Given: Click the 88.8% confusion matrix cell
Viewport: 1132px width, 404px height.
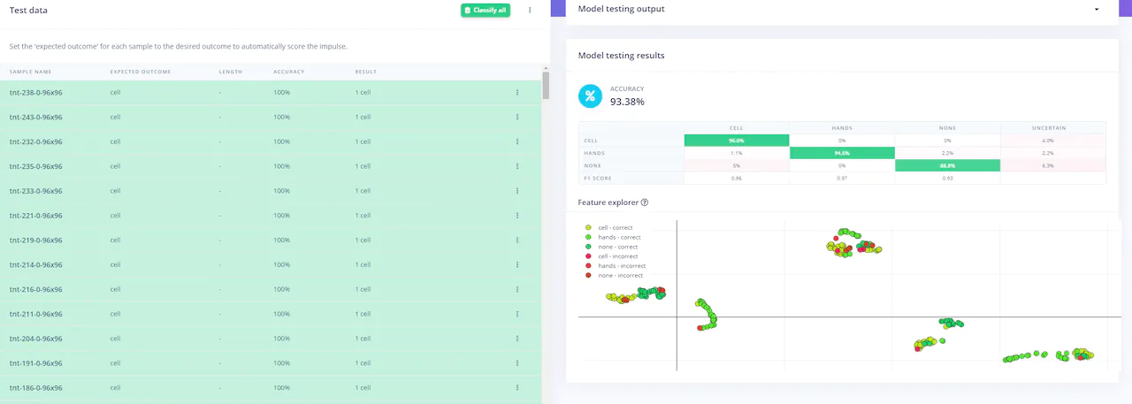Looking at the screenshot, I should 947,165.
